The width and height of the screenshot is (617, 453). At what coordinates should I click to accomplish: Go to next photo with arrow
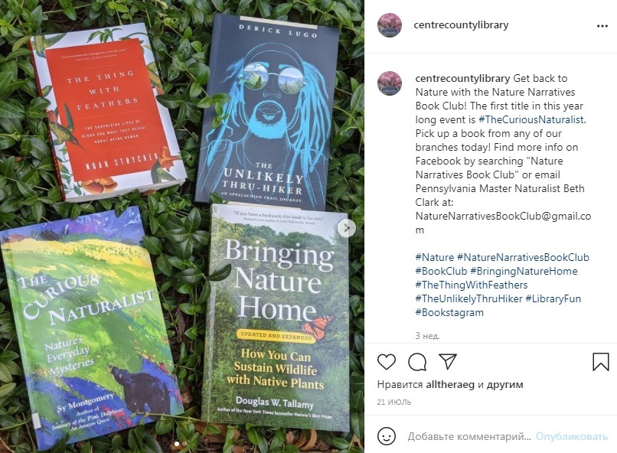point(347,228)
